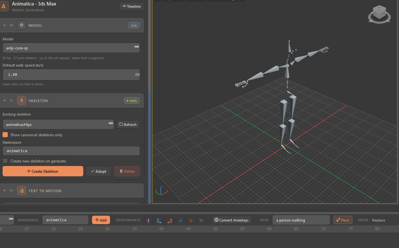Screen dimensions: 399x248
Task: Click the MODE Replace selector
Action: [x=378, y=220]
